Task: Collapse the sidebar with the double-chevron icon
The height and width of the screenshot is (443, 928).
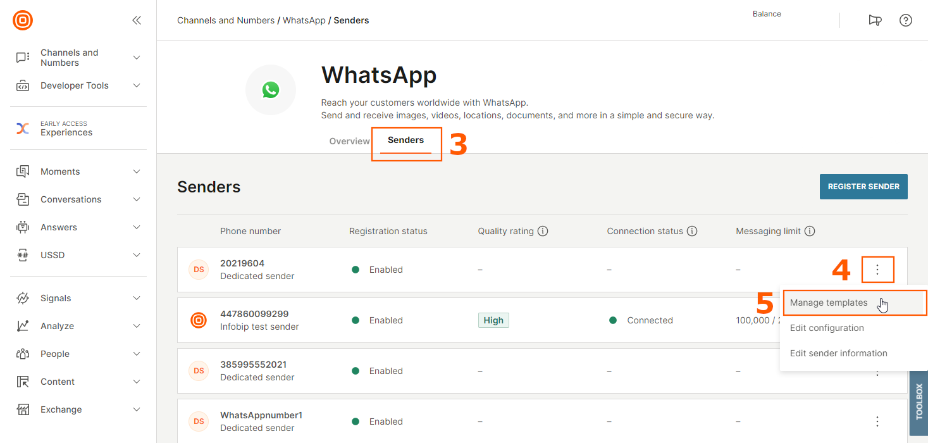Action: click(137, 20)
